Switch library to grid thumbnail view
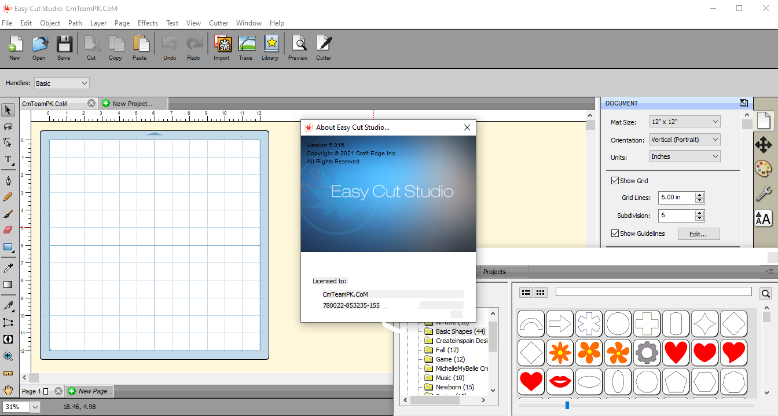 coord(540,293)
